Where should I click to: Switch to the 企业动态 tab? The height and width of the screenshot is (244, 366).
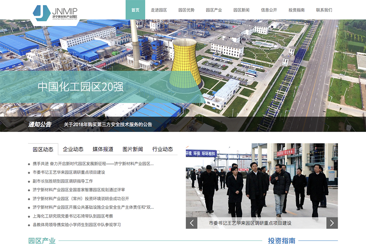73,149
